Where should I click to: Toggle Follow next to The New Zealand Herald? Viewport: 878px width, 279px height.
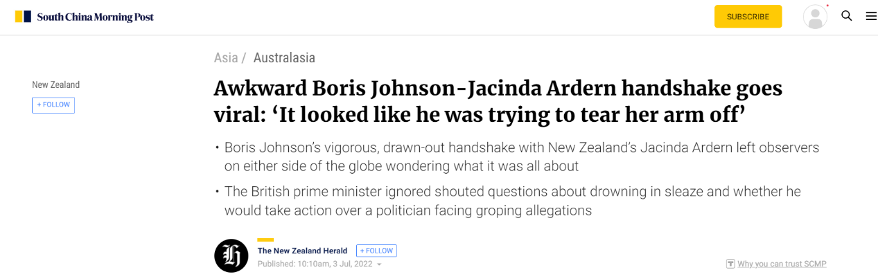coord(376,251)
